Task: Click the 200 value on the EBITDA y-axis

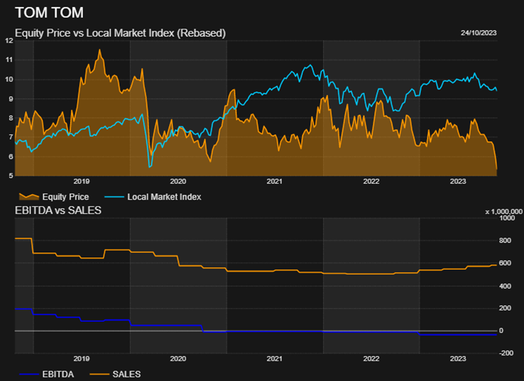Action: [x=505, y=308]
